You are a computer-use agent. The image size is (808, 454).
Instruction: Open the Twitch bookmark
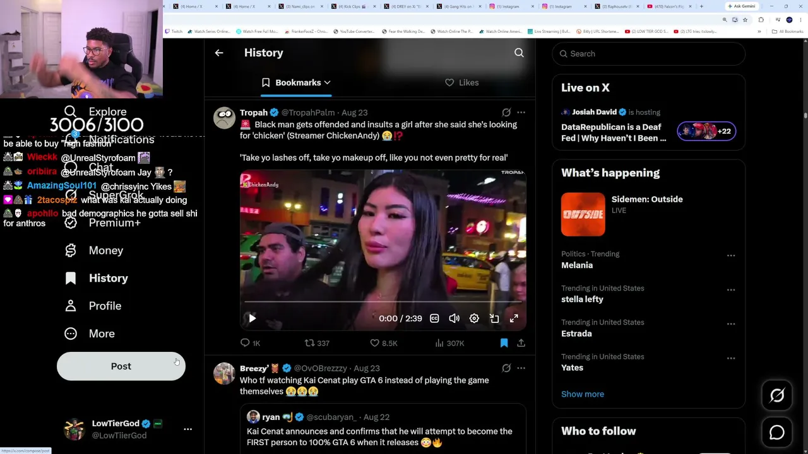click(174, 32)
